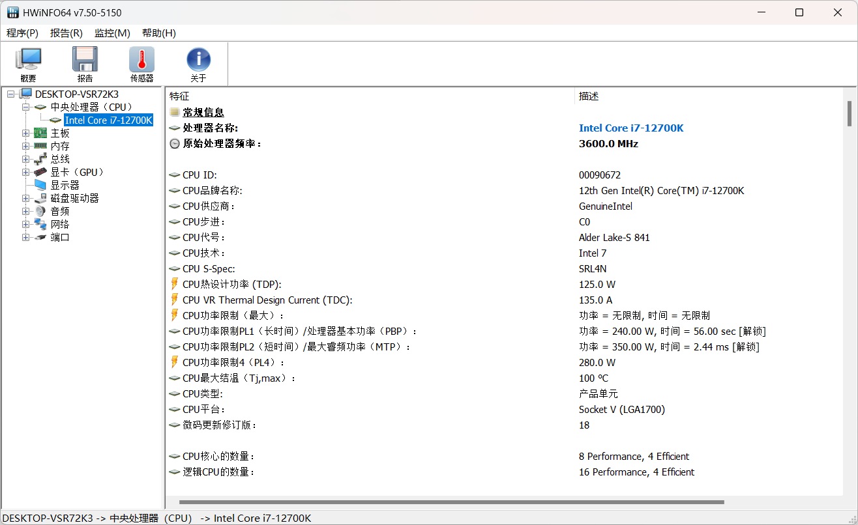Click the vertical scrollbar thumb of details pane

tap(850, 113)
